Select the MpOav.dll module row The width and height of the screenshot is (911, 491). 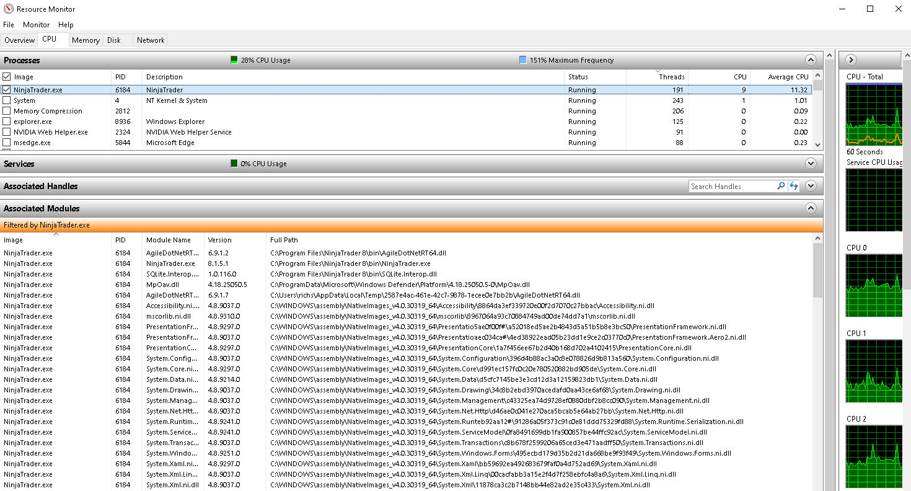coord(406,285)
